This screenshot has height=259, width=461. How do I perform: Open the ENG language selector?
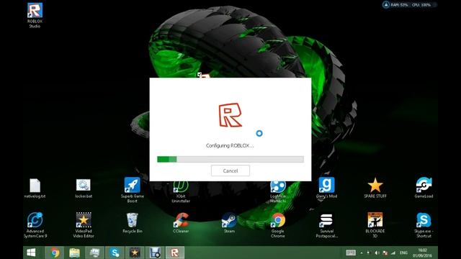point(403,253)
